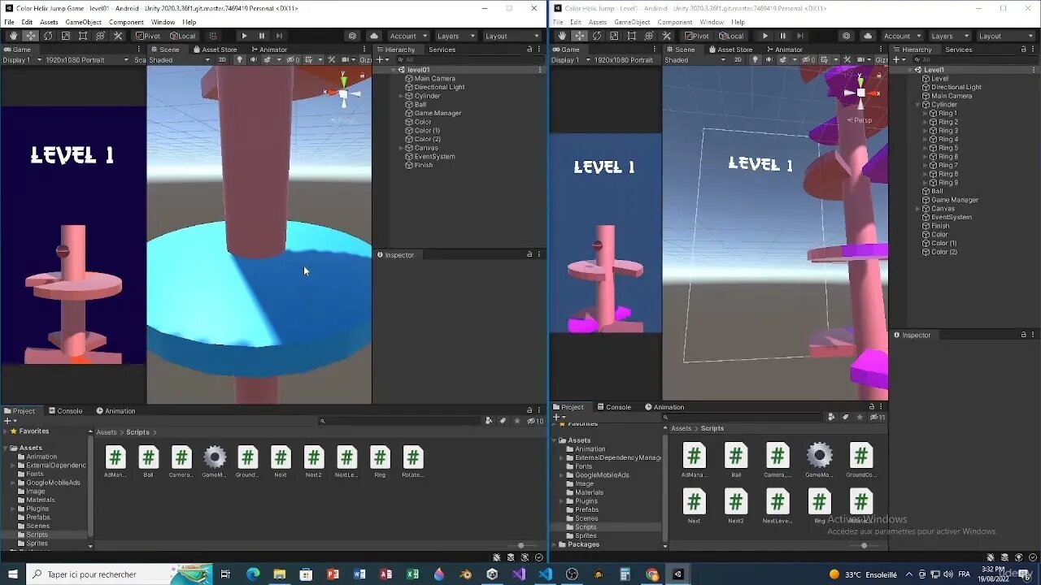The height and width of the screenshot is (585, 1041).
Task: Toggle scene audio in left Scene view
Action: (x=253, y=59)
